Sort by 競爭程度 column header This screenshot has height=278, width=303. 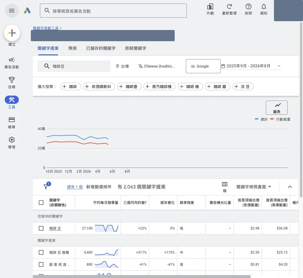click(x=187, y=202)
